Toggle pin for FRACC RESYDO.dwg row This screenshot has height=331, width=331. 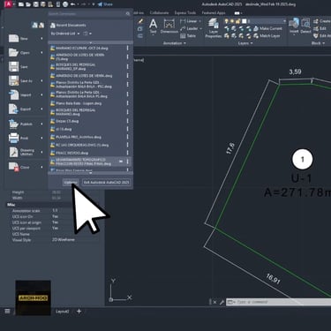pyautogui.click(x=128, y=153)
